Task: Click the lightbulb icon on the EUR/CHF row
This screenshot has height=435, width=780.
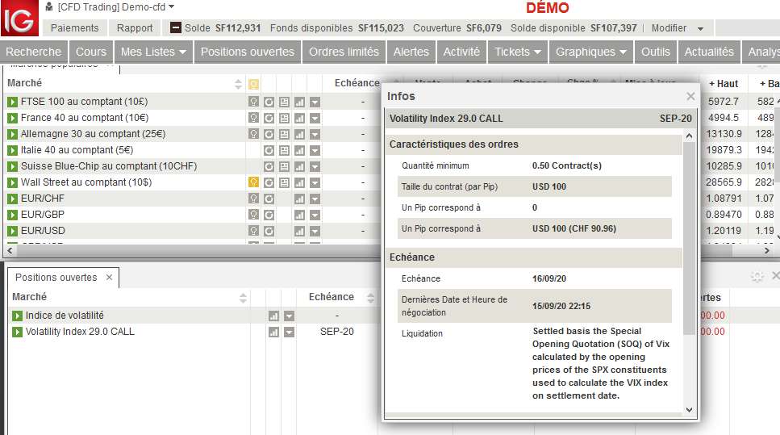Action: point(254,199)
